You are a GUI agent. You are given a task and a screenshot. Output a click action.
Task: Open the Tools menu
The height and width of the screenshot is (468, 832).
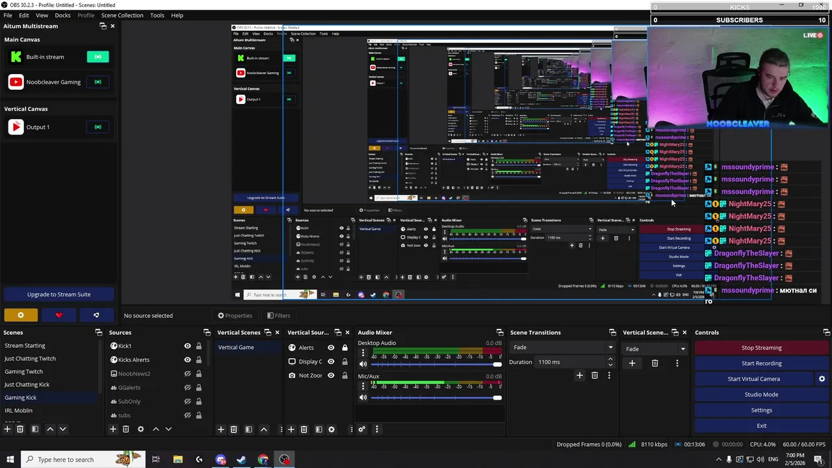(157, 15)
